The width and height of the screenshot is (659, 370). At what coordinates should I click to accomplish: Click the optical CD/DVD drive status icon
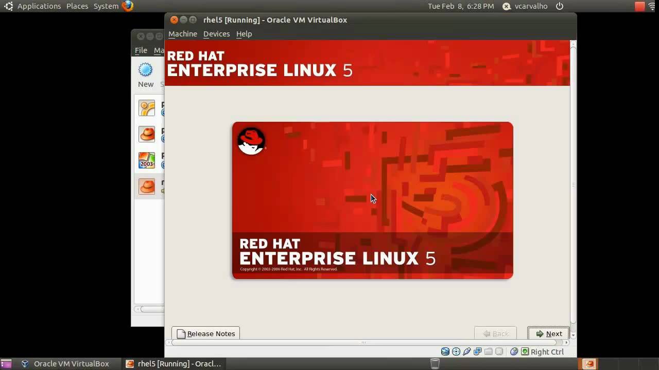456,351
